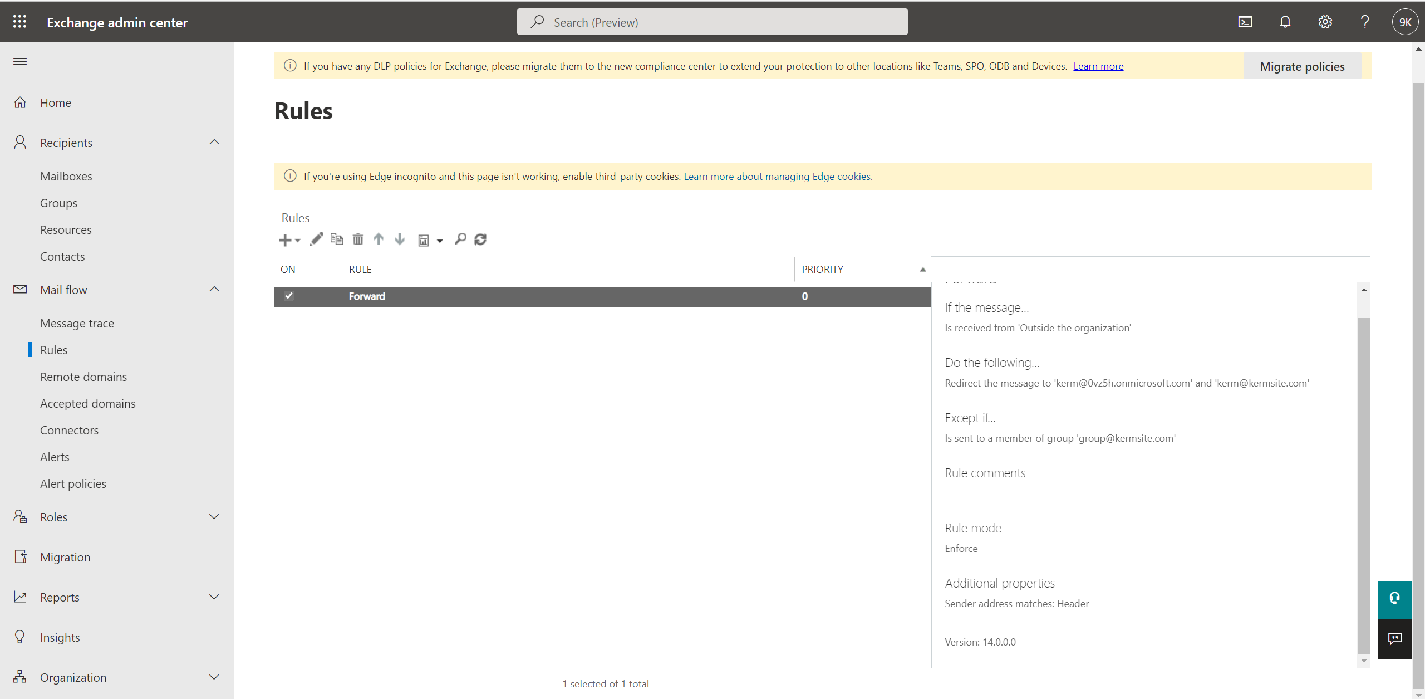Toggle the hamburger navigation menu
The image size is (1425, 699).
[x=20, y=61]
